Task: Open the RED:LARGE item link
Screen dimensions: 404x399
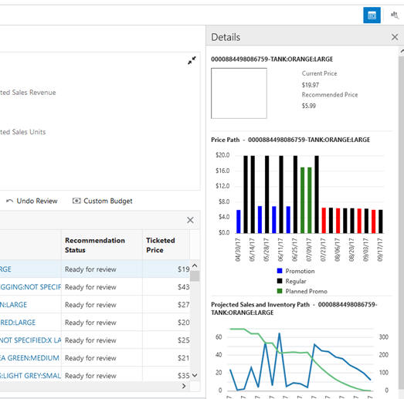Action: pos(18,323)
